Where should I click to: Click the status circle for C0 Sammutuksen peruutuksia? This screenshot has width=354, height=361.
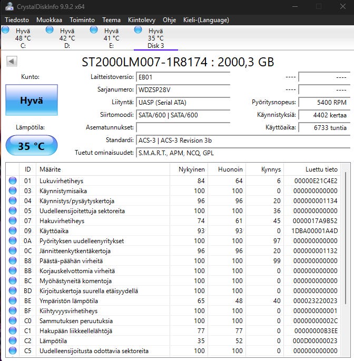pyautogui.click(x=13, y=320)
